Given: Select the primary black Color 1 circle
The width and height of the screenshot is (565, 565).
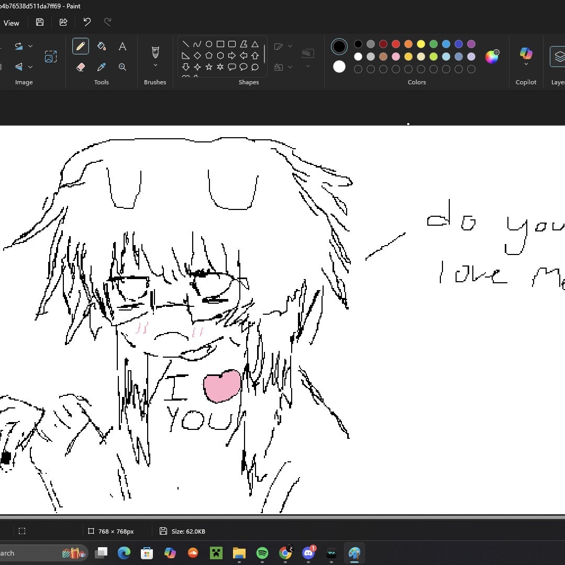Looking at the screenshot, I should (x=339, y=47).
